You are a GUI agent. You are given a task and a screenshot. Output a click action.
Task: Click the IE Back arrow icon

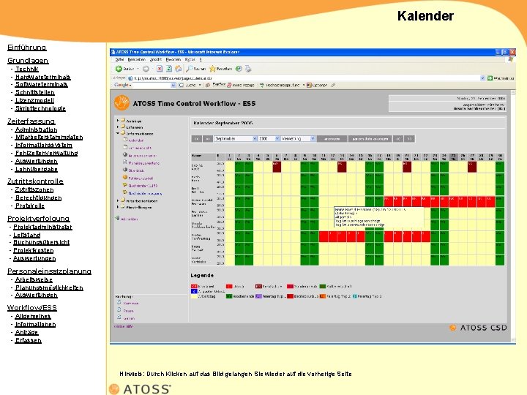(x=119, y=69)
